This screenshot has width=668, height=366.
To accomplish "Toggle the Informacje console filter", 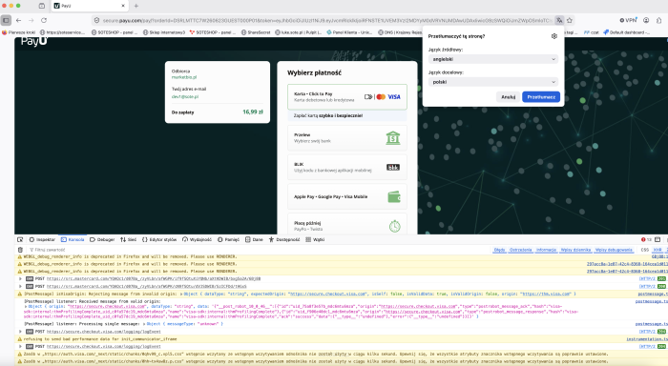I will coord(546,250).
